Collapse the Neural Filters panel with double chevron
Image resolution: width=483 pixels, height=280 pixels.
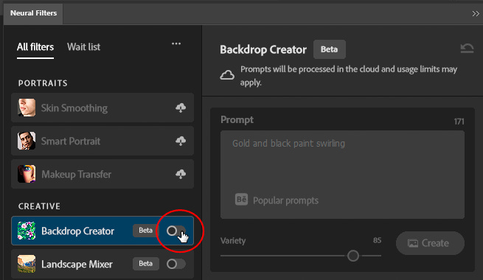476,13
